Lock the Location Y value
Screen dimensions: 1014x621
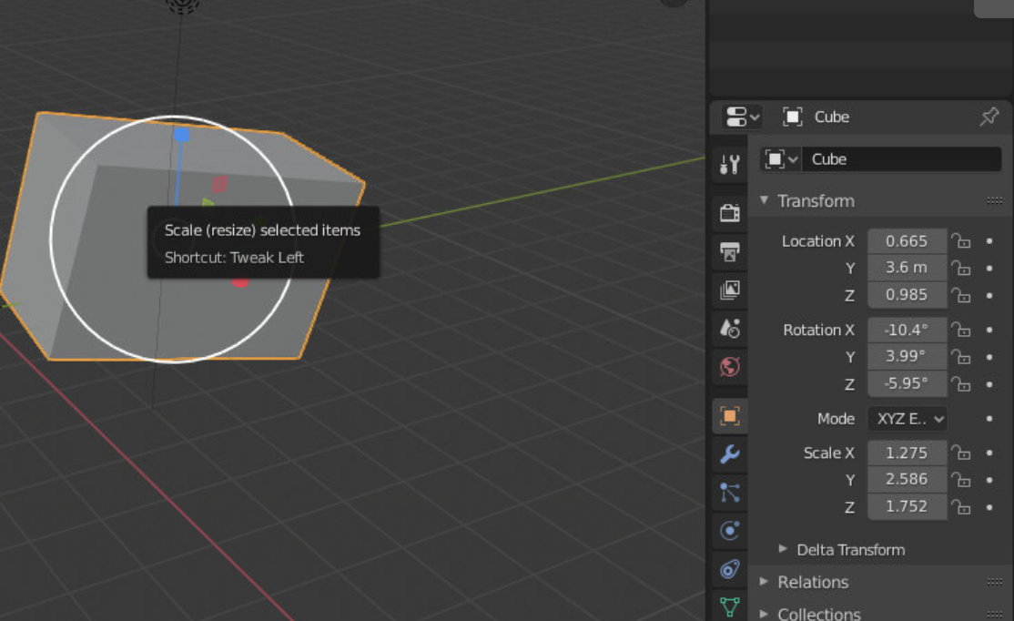(961, 268)
